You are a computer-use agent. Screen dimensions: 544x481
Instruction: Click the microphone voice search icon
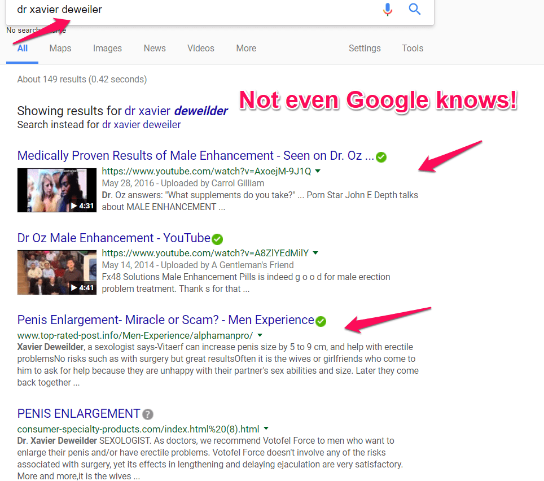388,10
